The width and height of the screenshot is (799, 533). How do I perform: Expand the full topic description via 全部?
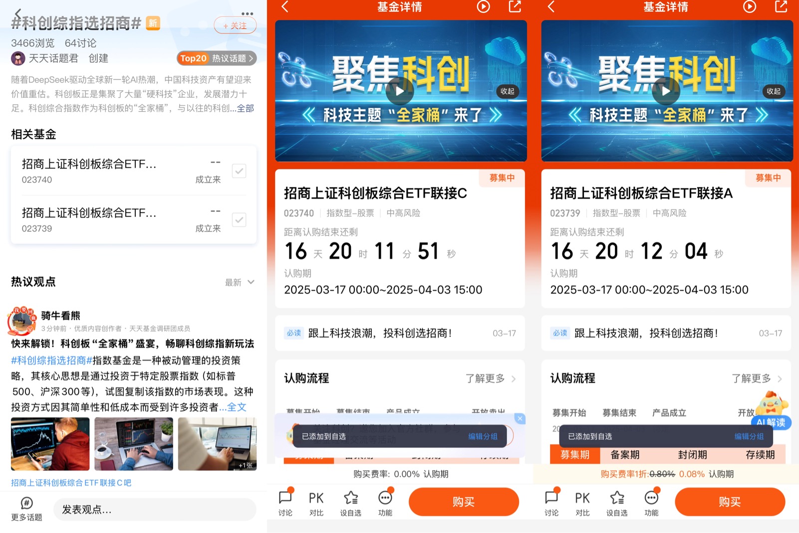[x=246, y=108]
